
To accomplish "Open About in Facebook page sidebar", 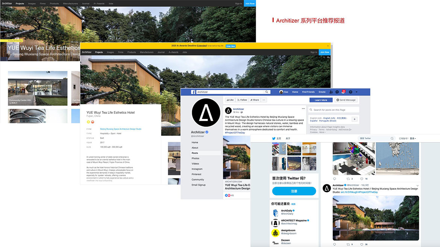I will [x=195, y=148].
